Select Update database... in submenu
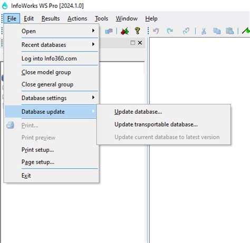 (x=164, y=112)
